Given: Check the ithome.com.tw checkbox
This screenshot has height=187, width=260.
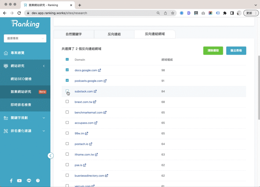Looking at the screenshot, I should click(67, 154).
